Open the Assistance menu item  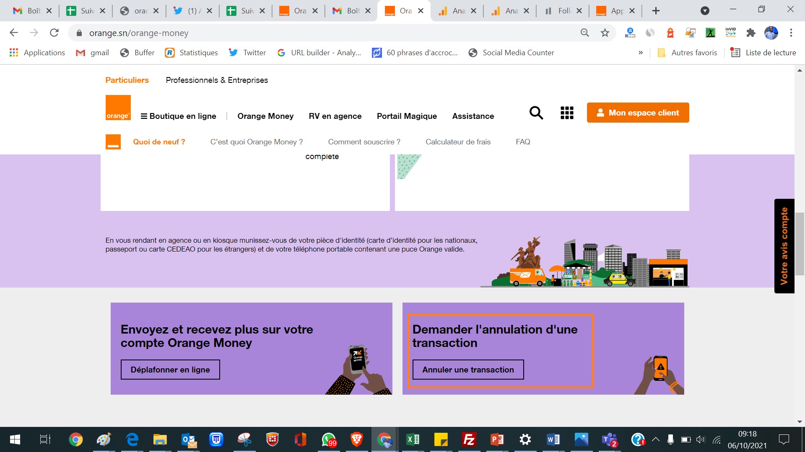[x=473, y=116]
